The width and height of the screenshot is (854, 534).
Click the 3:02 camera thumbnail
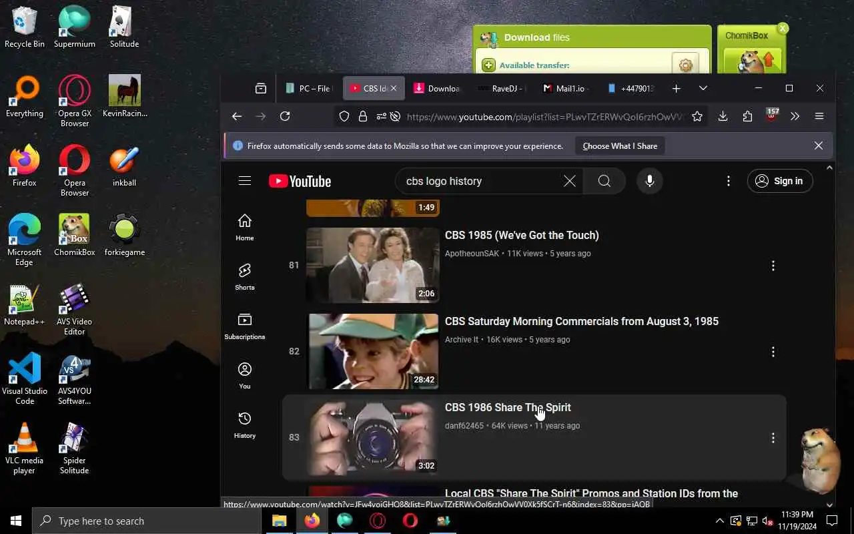pyautogui.click(x=372, y=437)
